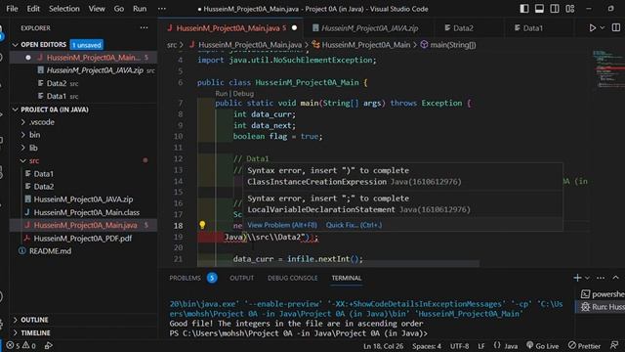Open the View menu
The image size is (625, 352).
click(97, 9)
